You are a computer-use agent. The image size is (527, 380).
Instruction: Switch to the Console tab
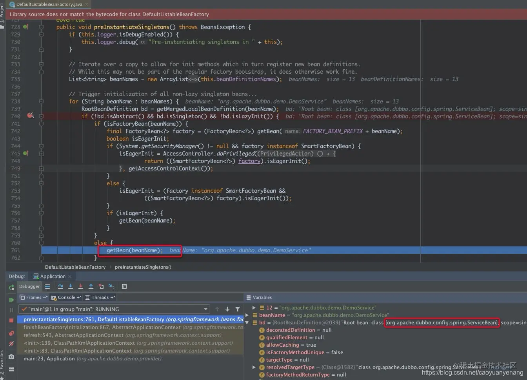66,298
